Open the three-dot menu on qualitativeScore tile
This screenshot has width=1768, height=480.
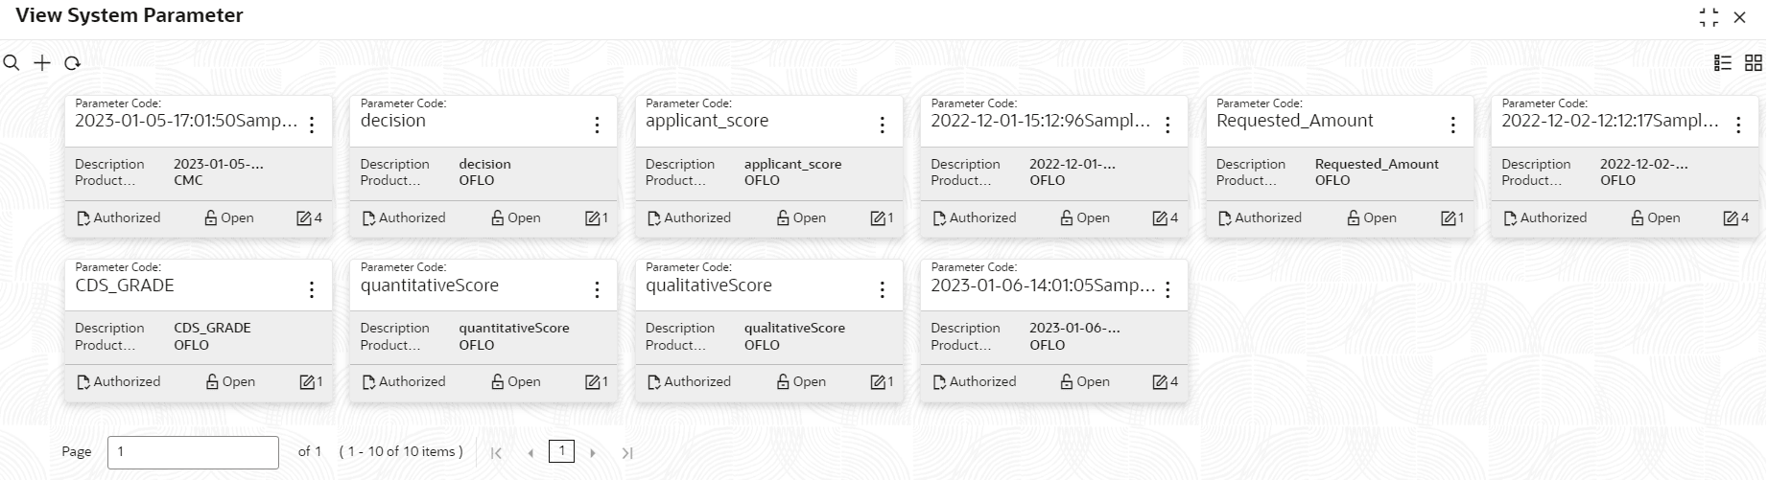[x=882, y=289]
